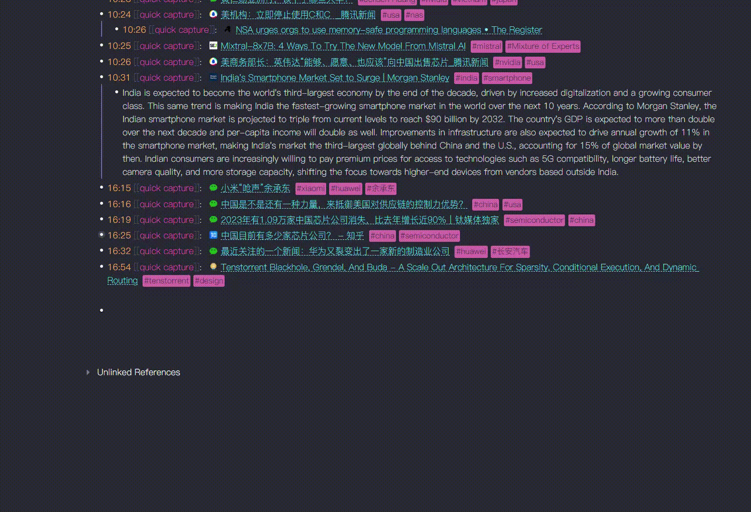This screenshot has height=512, width=751.
Task: Click the bullet of the 16:15 block
Action: point(102,188)
